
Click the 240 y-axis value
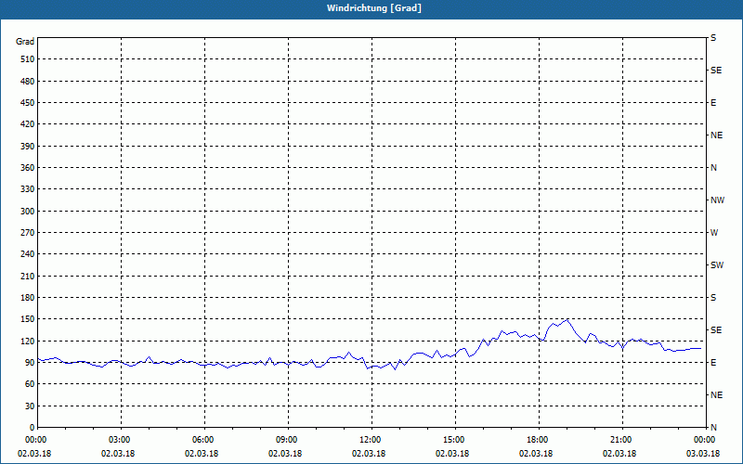(28, 254)
